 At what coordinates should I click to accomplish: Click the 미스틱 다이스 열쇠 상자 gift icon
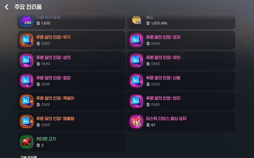click(x=137, y=121)
